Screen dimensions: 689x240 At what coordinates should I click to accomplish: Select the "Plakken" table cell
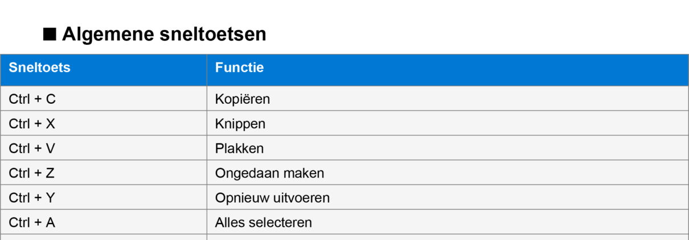[x=239, y=149]
